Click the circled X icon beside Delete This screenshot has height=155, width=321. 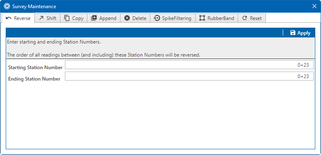[127, 18]
